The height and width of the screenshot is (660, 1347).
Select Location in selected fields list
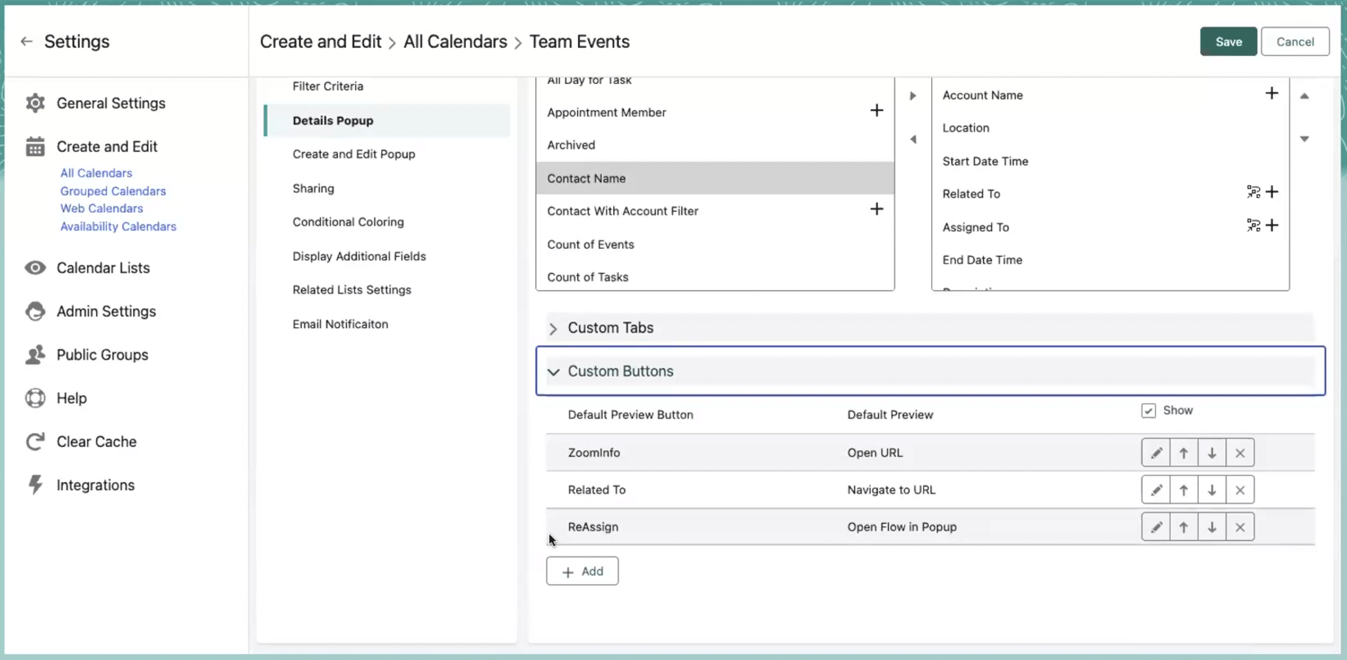coord(1110,128)
